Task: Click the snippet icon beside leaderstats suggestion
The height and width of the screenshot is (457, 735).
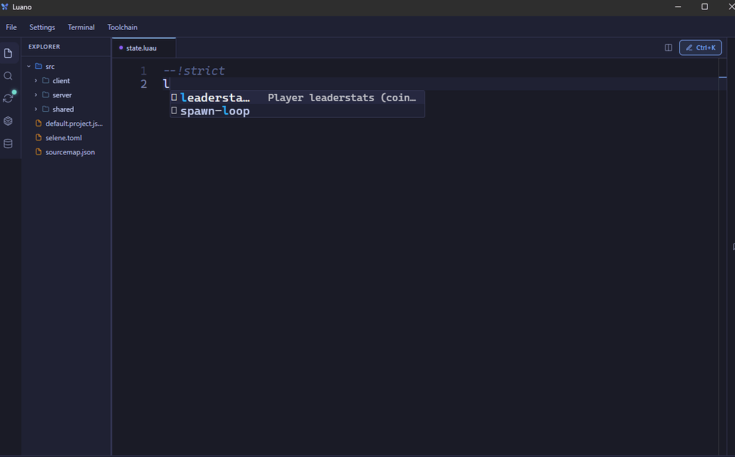Action: (x=174, y=97)
